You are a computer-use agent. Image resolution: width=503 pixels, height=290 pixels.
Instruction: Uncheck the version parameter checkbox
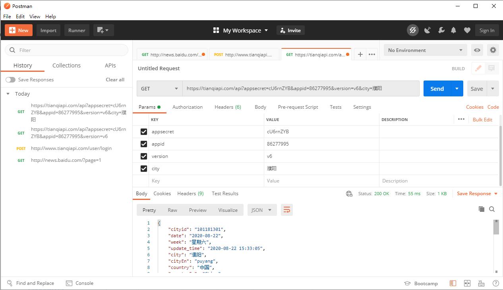[x=144, y=156]
